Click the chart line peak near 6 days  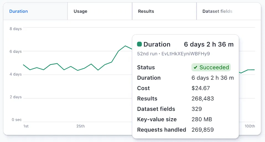tap(125, 46)
